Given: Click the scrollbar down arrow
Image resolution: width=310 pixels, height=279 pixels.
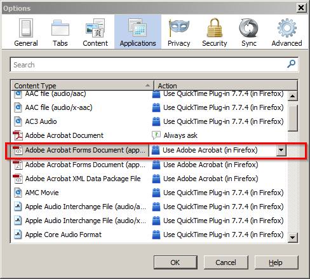Looking at the screenshot, I should coord(293,237).
